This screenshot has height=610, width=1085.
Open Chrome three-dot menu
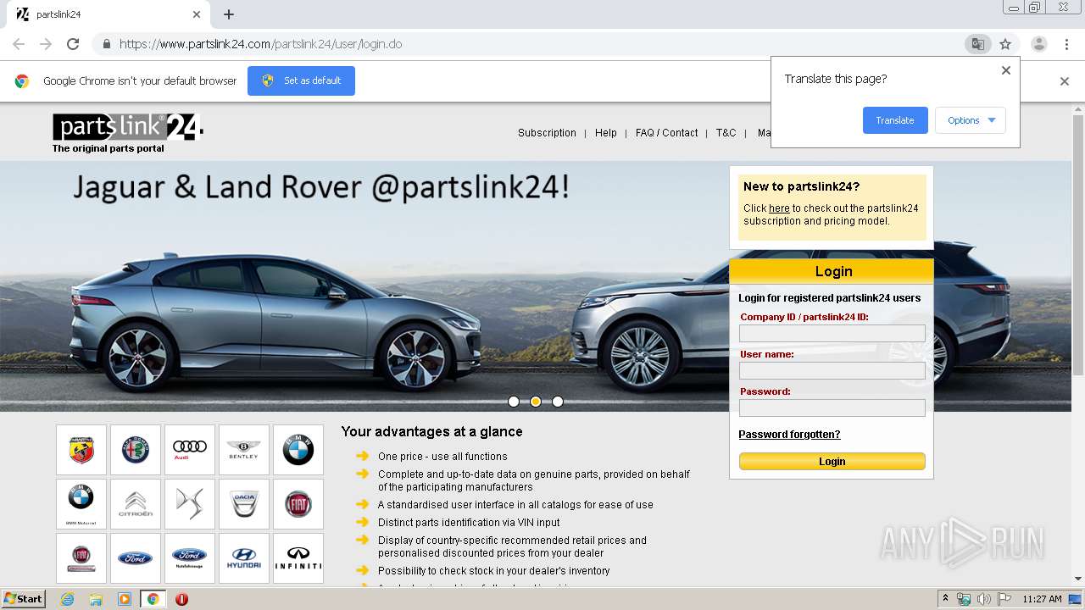1066,44
